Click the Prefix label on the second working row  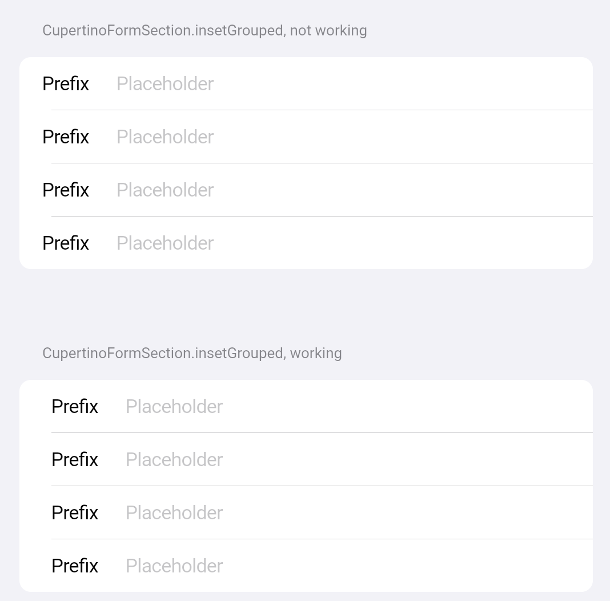(74, 459)
